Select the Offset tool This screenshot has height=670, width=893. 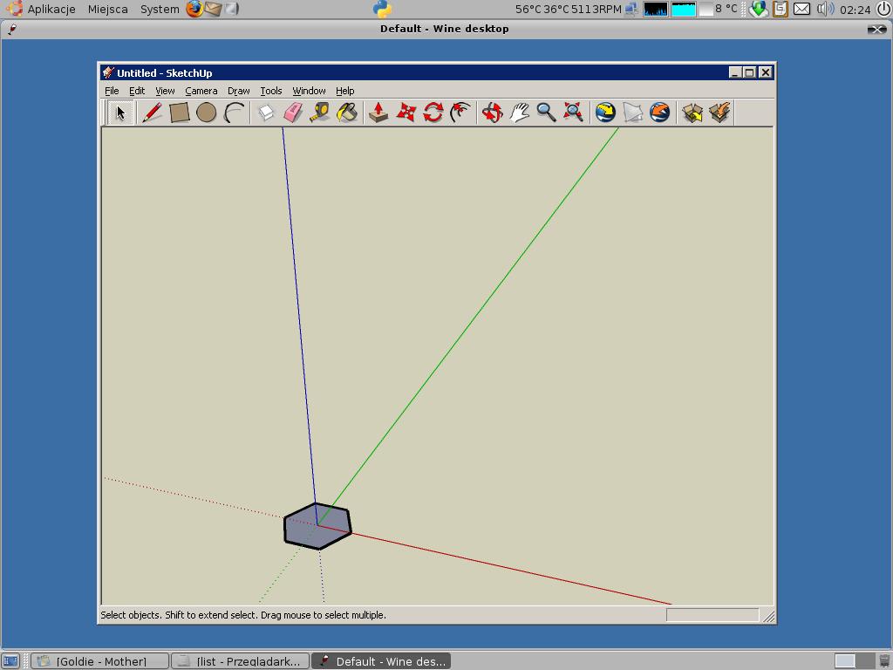tap(460, 113)
